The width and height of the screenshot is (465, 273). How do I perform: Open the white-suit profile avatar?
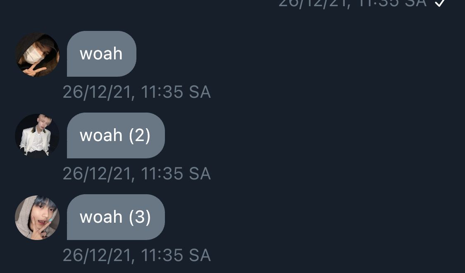click(37, 136)
